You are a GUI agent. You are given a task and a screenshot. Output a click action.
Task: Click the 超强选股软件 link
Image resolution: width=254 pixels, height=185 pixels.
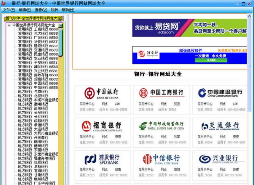point(191,50)
